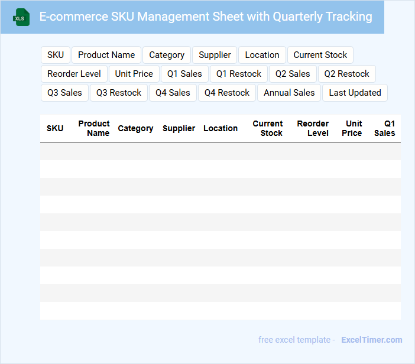Image resolution: width=415 pixels, height=364 pixels.
Task: Click the Unit Price tag
Action: (x=134, y=74)
